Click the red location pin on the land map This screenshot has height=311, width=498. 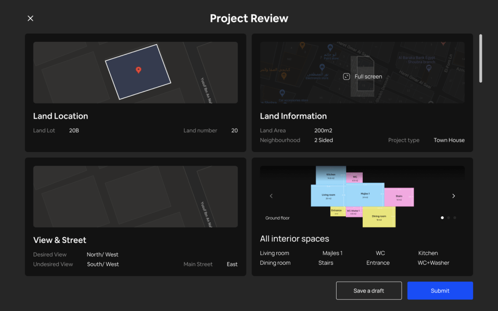pyautogui.click(x=138, y=70)
